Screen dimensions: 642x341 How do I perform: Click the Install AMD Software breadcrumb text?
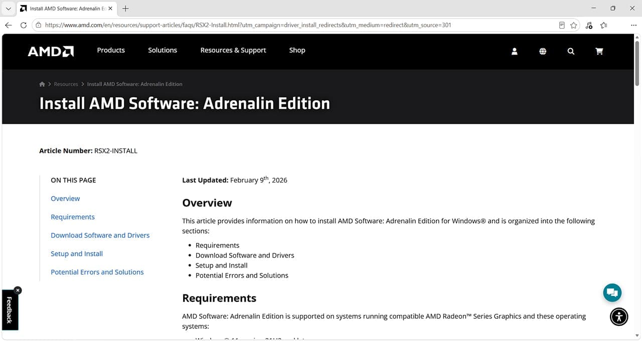tap(135, 84)
